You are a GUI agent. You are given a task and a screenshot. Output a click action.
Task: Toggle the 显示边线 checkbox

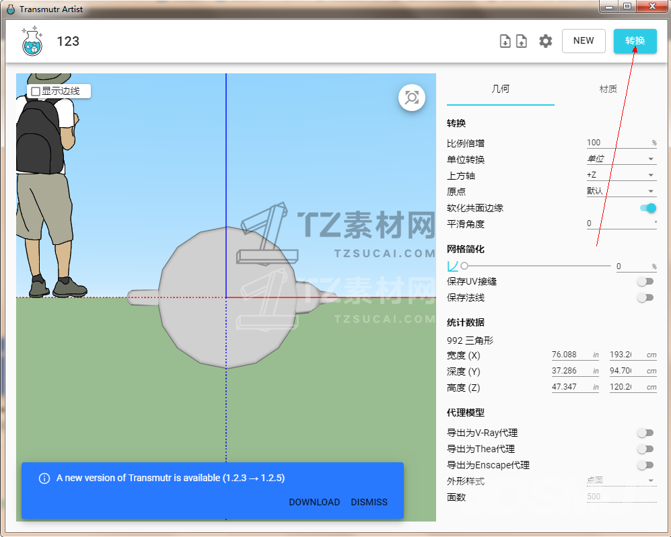[x=36, y=91]
